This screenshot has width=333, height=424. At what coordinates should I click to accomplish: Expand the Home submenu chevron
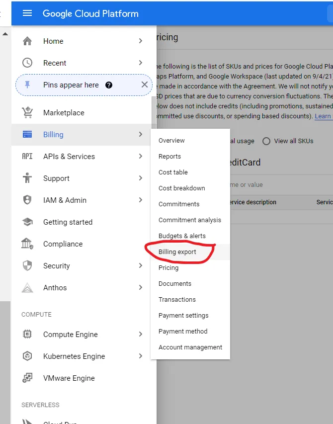click(140, 41)
